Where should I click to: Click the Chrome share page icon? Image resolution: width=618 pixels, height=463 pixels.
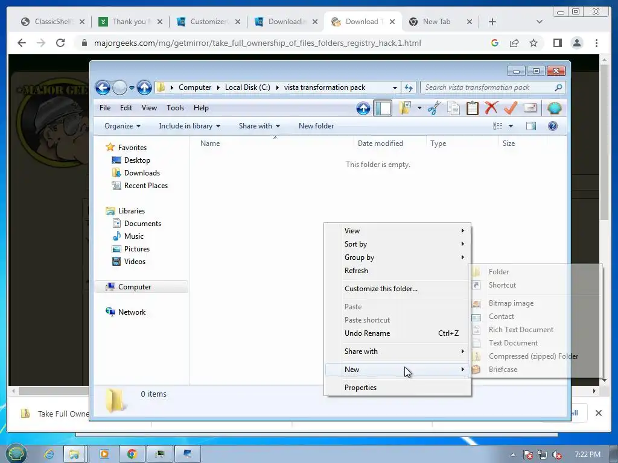pyautogui.click(x=514, y=43)
